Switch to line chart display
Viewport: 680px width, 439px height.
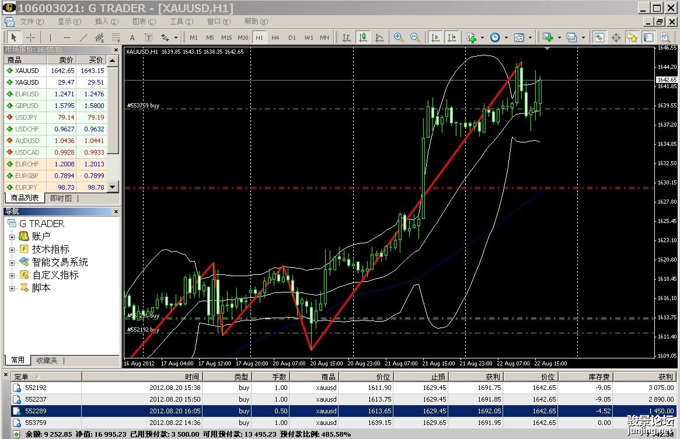[379, 38]
